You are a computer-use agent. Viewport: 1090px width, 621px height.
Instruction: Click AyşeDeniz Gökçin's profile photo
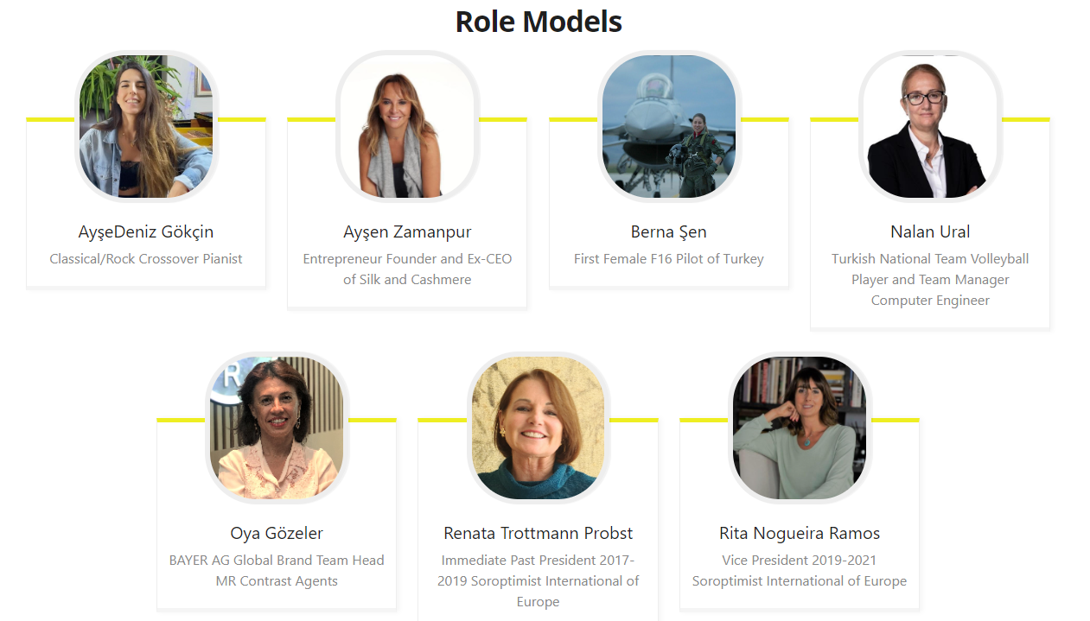click(x=146, y=126)
